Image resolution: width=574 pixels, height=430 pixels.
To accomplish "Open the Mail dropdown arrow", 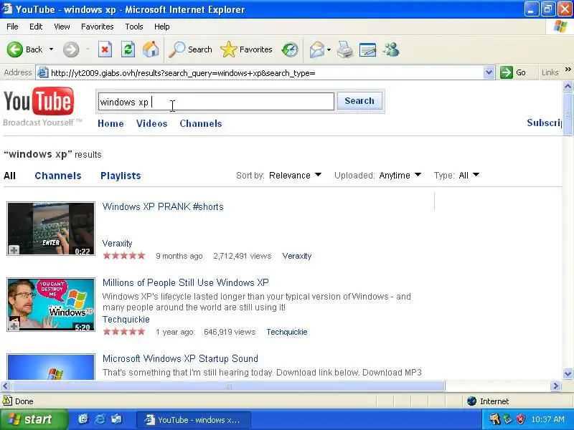I will point(329,49).
